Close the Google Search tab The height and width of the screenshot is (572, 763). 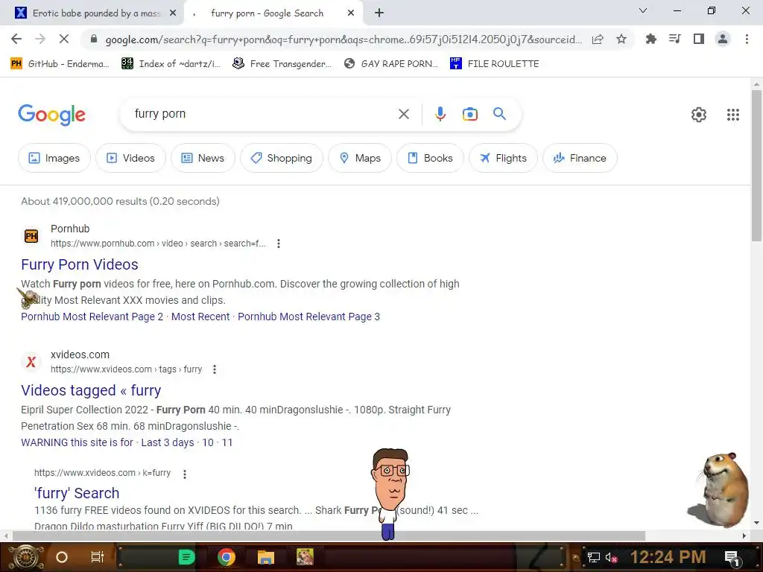tap(351, 13)
